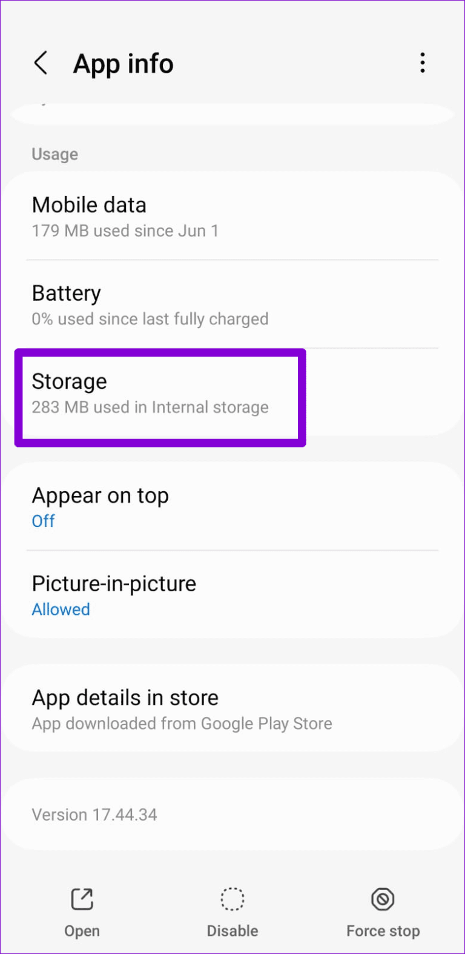This screenshot has width=465, height=954.
Task: Tap the Open app icon
Action: pyautogui.click(x=82, y=899)
